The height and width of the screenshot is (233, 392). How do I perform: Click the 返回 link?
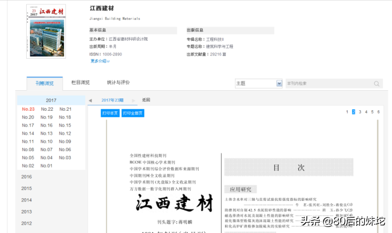click(146, 100)
